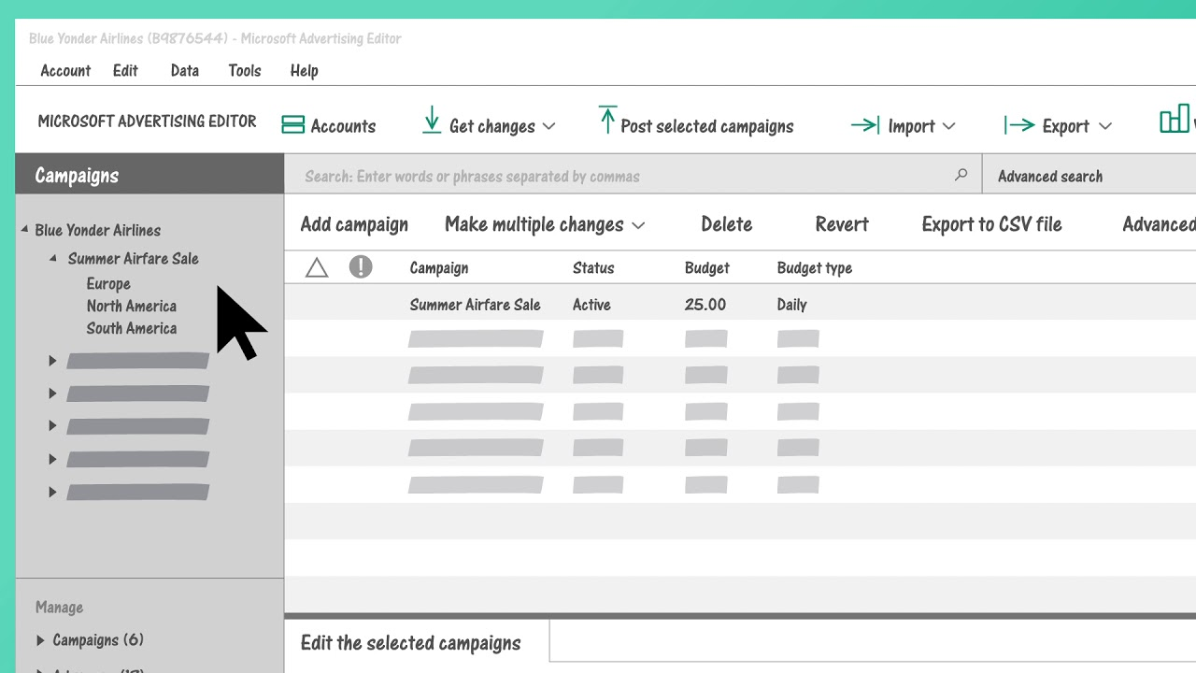Open Advanced search
The image size is (1196, 673).
1050,176
